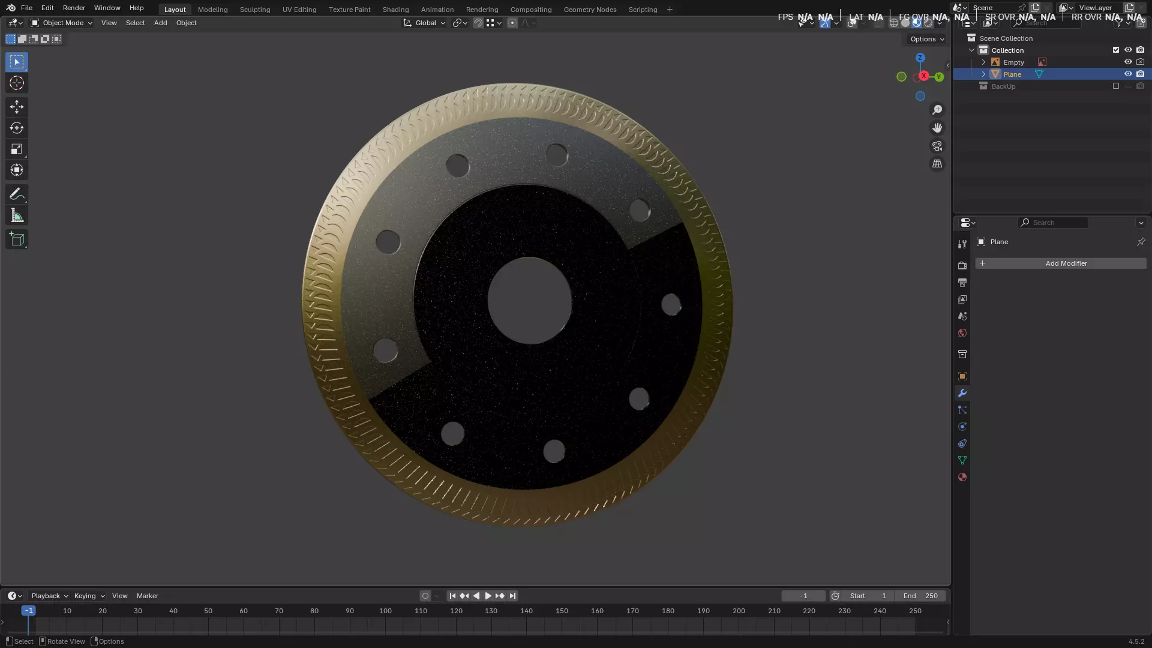Screen dimensions: 1152x648
Task: Activate the Scale tool
Action: (x=17, y=149)
